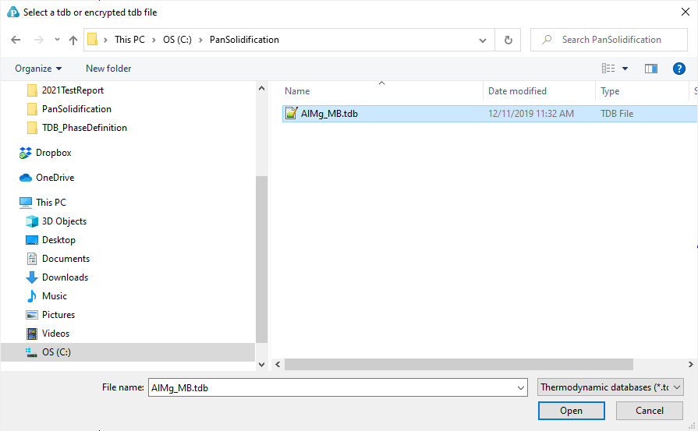Screen dimensions: 698x431
Task: Open the help question mark icon
Action: click(x=679, y=69)
